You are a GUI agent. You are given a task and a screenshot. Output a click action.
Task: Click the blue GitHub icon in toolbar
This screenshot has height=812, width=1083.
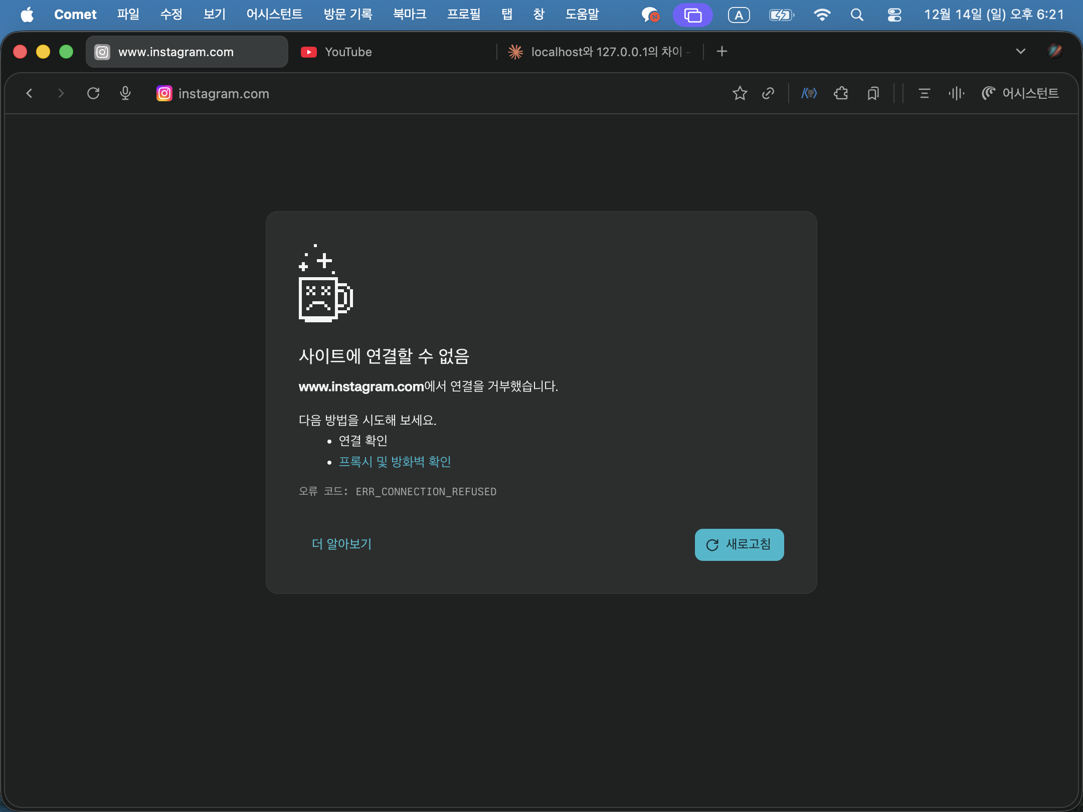coord(809,93)
